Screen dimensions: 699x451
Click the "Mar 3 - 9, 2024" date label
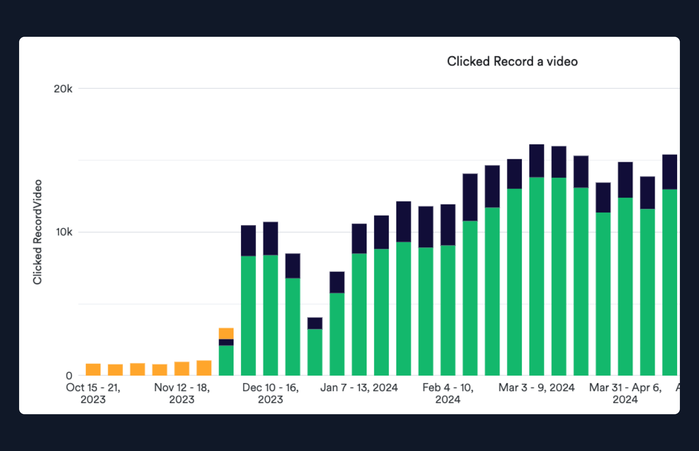point(537,388)
